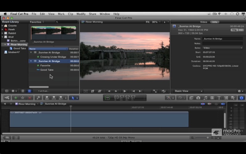Select the Transform tool under viewer
This screenshot has height=154, width=246.
(85, 91)
